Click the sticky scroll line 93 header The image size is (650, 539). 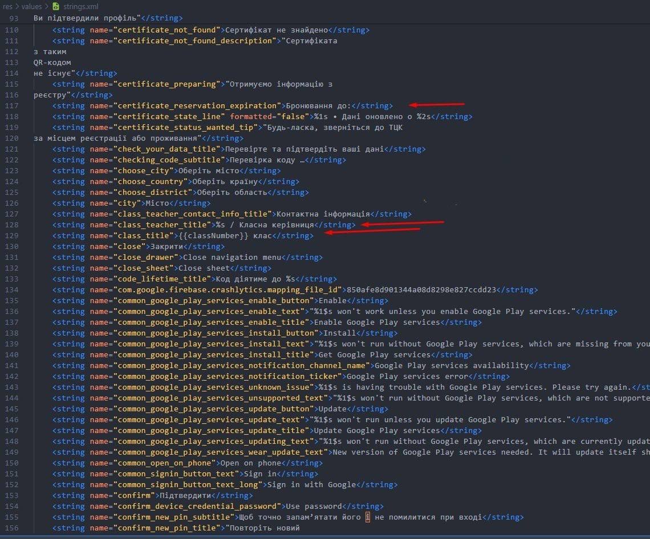pos(86,18)
